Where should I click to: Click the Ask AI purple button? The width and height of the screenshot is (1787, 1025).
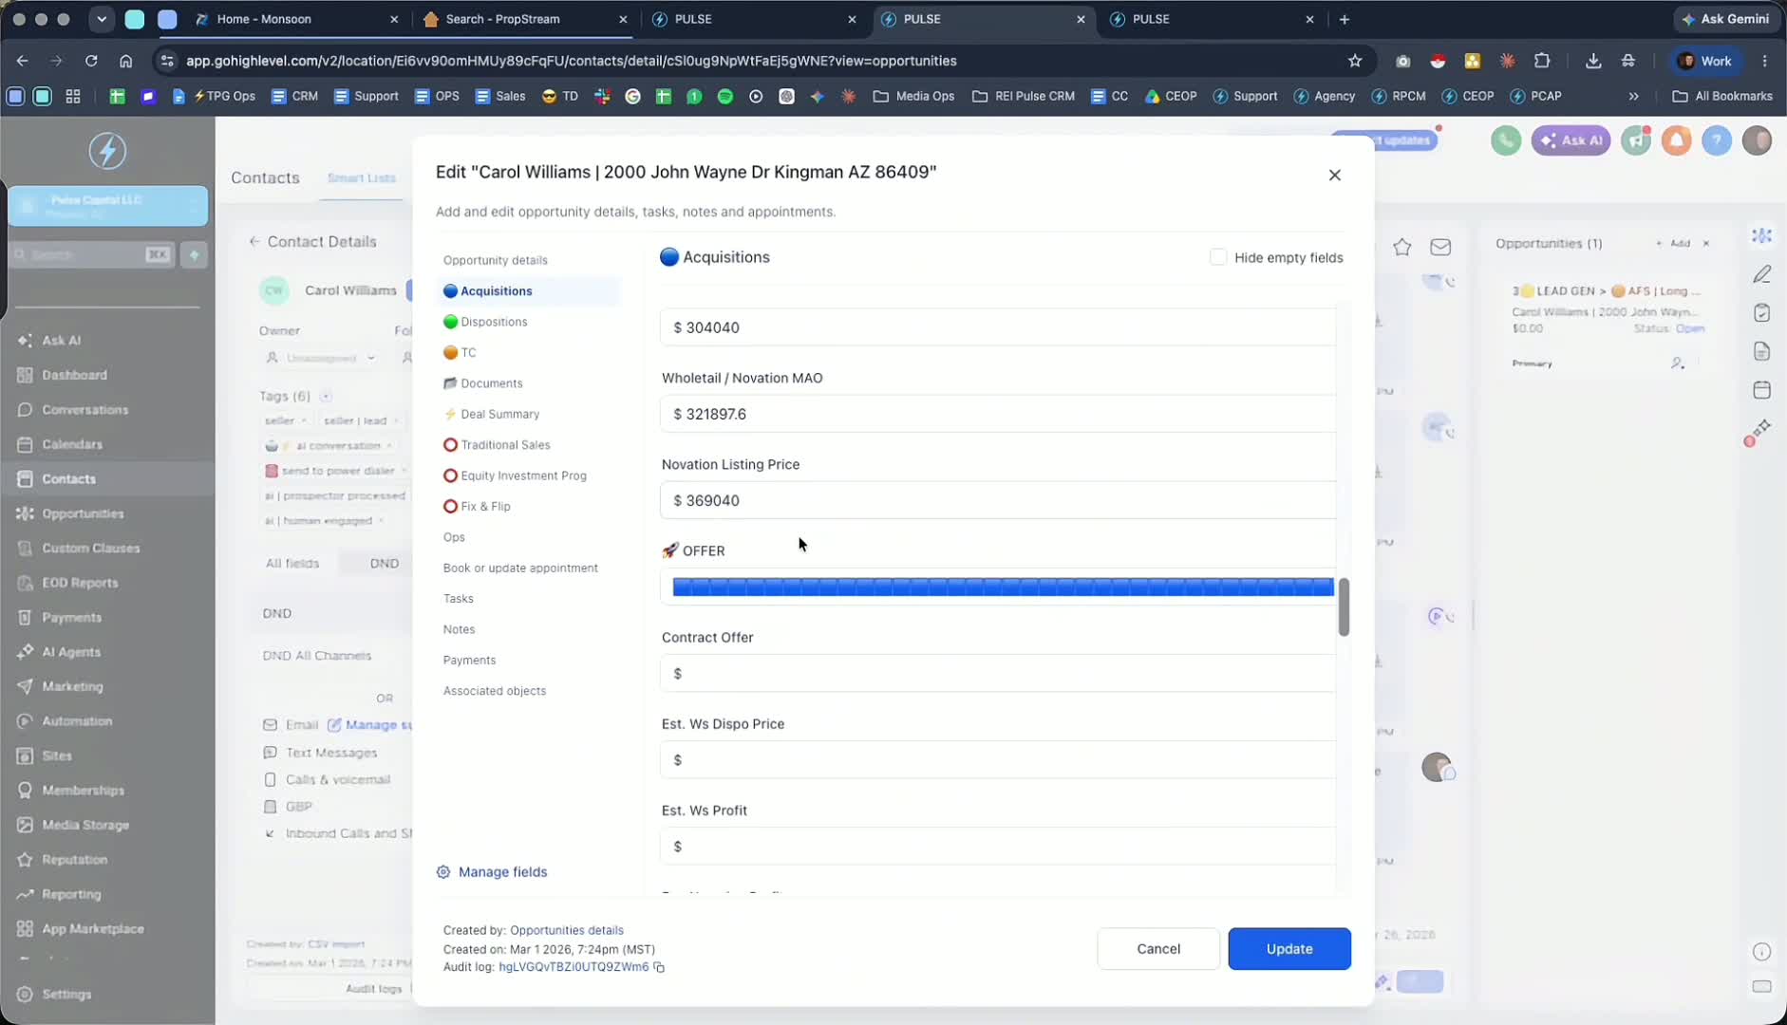tap(1571, 140)
